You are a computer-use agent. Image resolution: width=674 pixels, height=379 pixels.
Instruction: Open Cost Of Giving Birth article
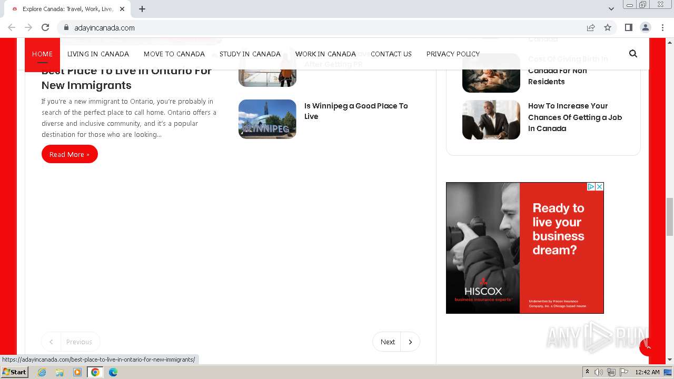pyautogui.click(x=568, y=70)
